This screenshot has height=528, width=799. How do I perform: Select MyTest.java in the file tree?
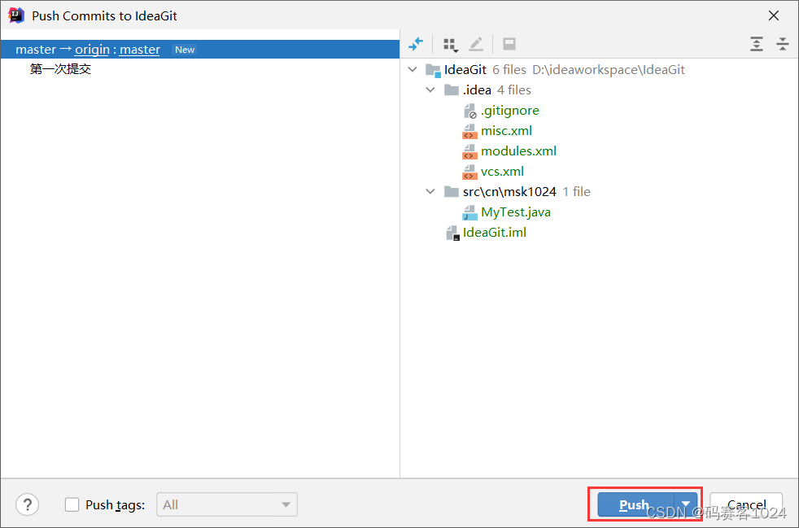(x=516, y=212)
